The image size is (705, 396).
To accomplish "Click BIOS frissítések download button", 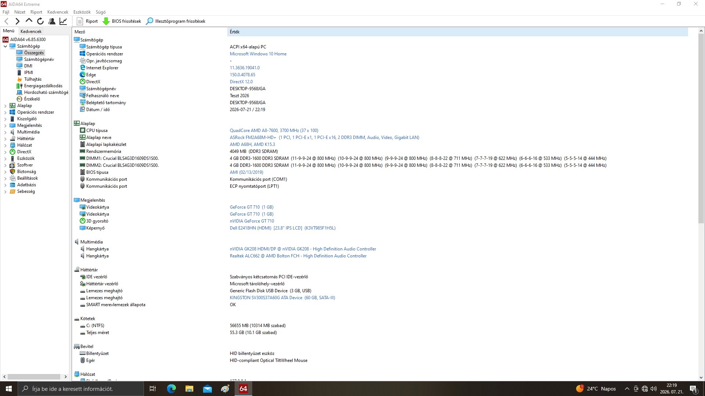I will coord(122,21).
